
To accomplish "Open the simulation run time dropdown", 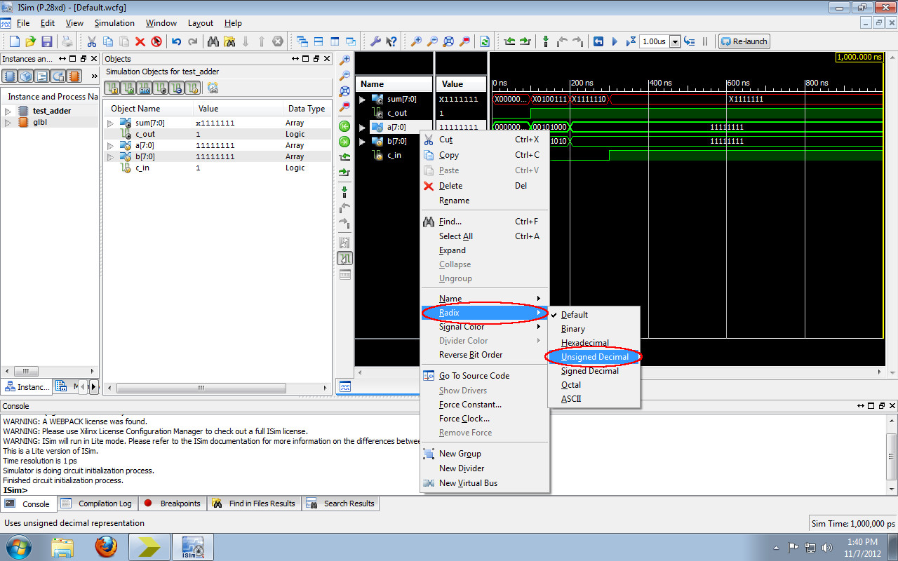I will pyautogui.click(x=675, y=41).
